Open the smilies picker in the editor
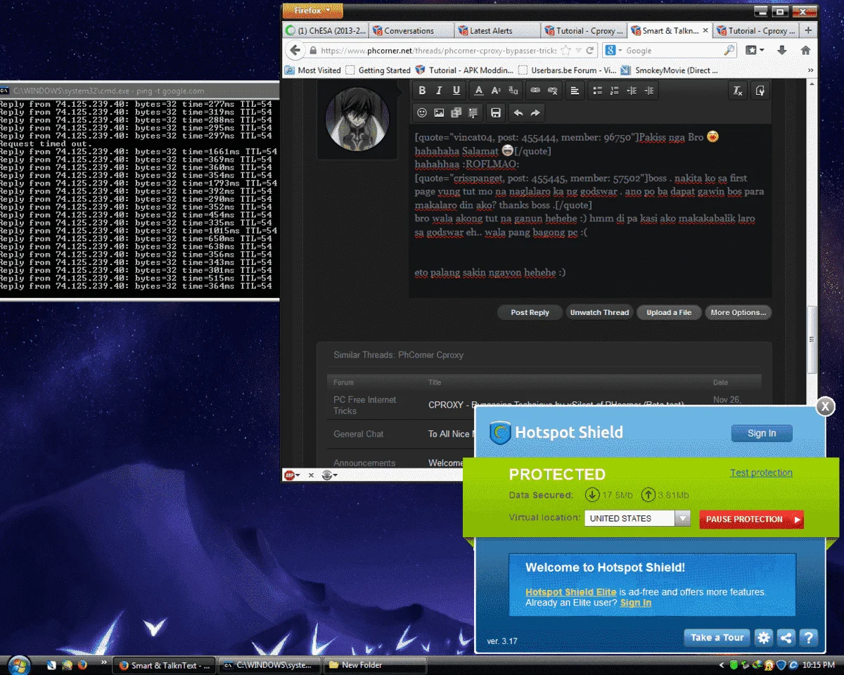 point(422,112)
